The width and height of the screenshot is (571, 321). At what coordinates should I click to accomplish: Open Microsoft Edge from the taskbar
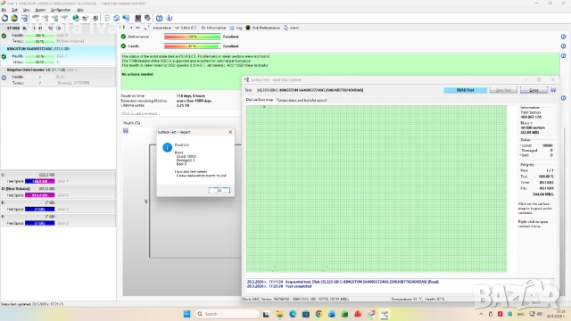[293, 314]
